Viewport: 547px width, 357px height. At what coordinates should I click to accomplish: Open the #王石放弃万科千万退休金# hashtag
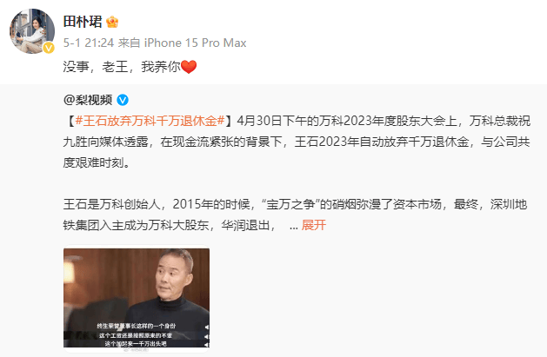pos(150,121)
